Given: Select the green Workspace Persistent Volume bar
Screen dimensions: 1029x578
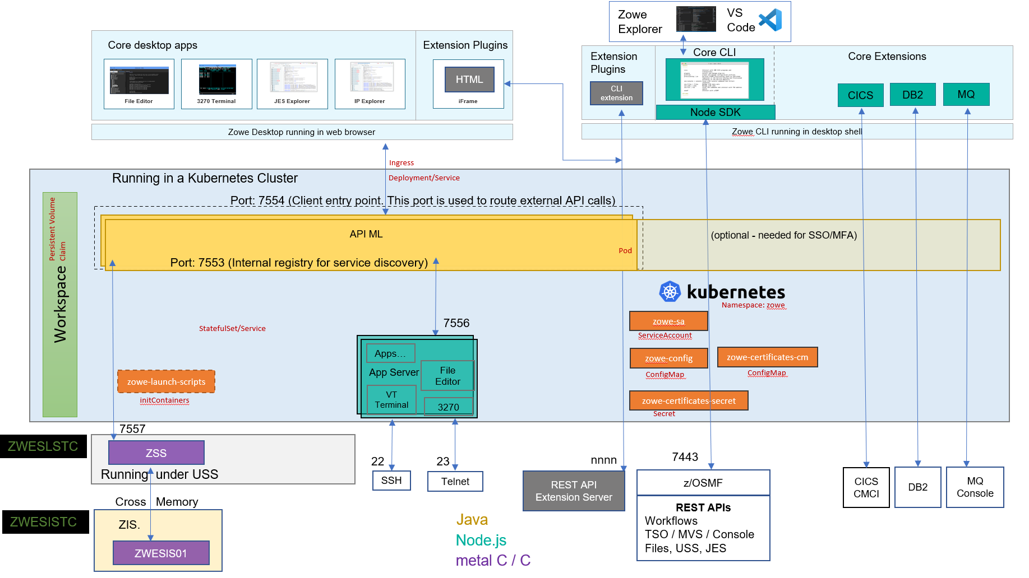Looking at the screenshot, I should (59, 302).
